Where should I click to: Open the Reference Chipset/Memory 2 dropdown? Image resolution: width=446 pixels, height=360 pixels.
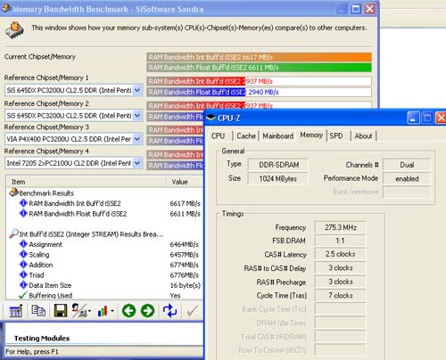(137, 115)
